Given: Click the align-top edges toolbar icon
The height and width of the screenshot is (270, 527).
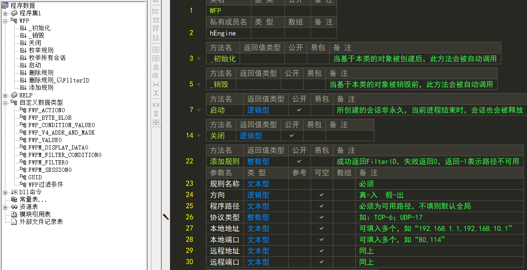Looking at the screenshot, I should [156, 29].
